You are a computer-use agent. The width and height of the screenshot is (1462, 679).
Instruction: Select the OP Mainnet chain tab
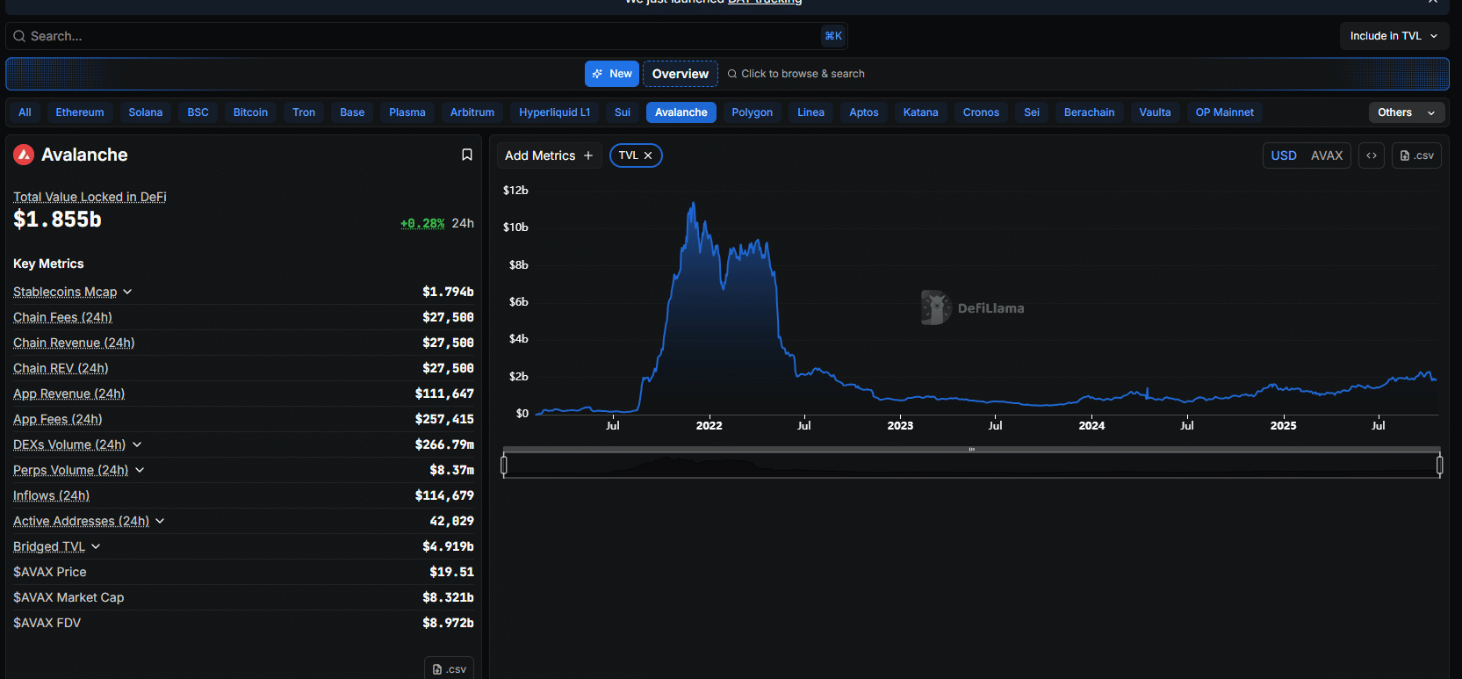tap(1225, 112)
